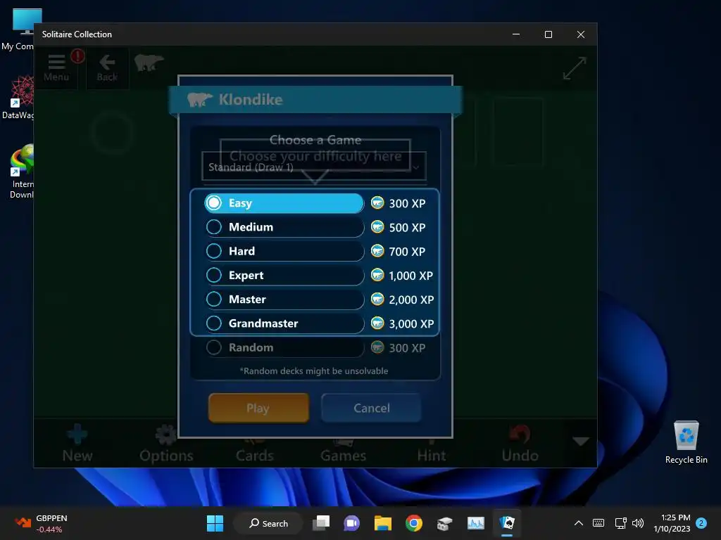The height and width of the screenshot is (540, 721).
Task: Open Windows Start menu
Action: [215, 523]
